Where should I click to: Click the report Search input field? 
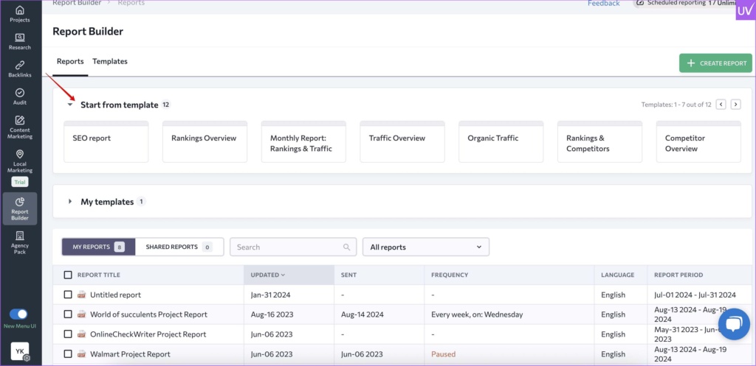point(288,247)
